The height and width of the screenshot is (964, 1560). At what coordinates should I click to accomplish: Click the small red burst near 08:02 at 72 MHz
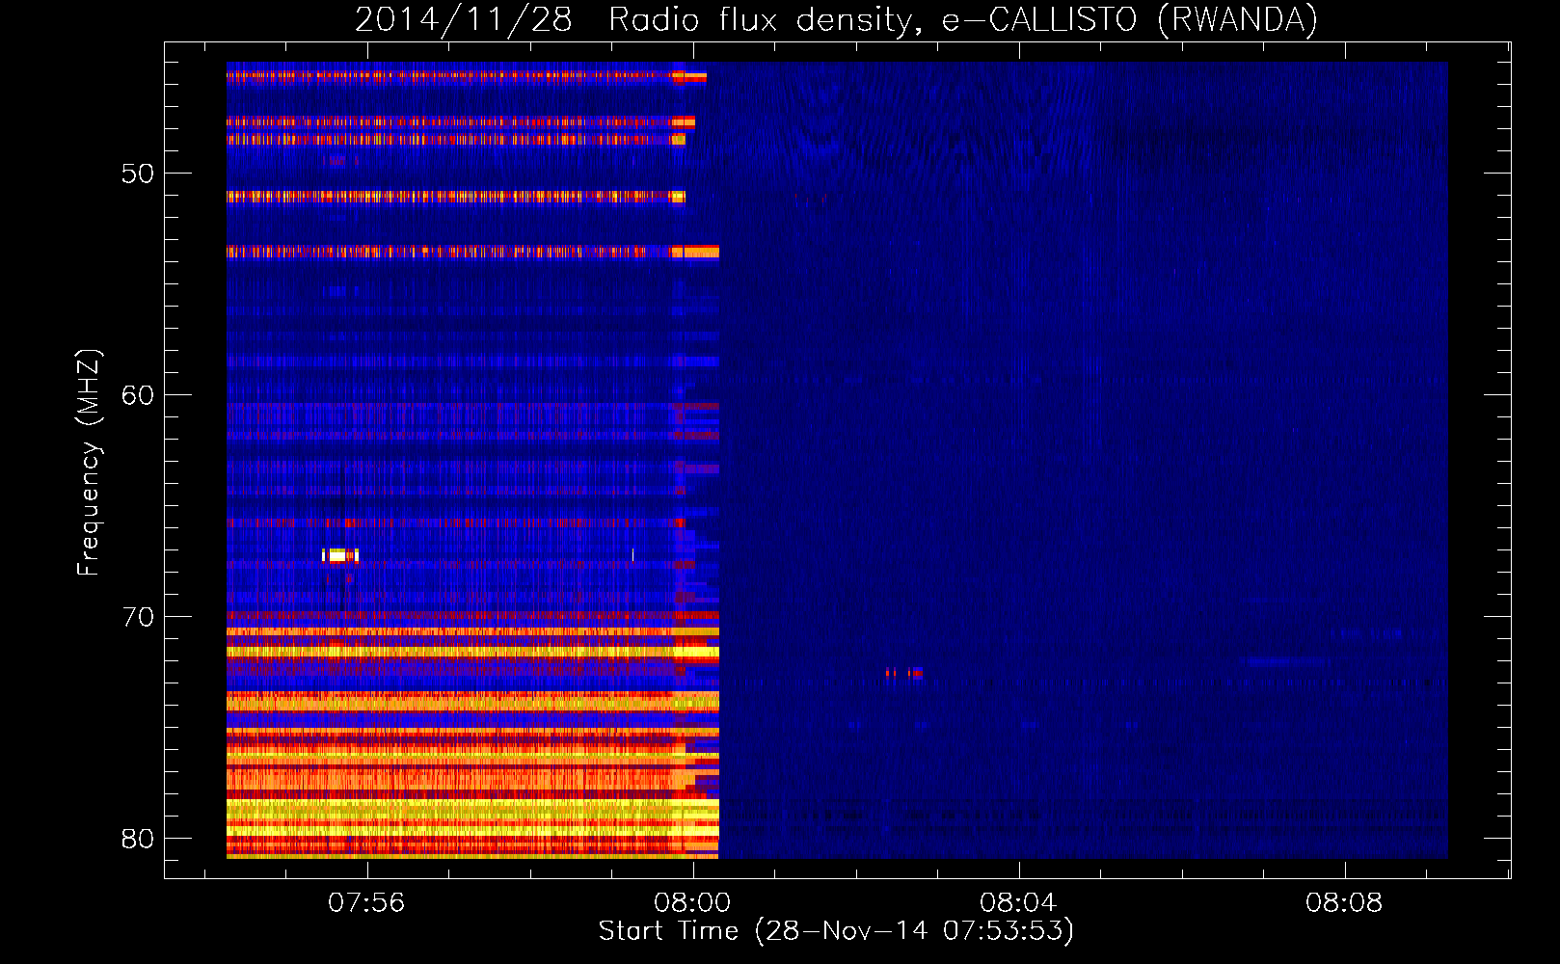click(x=904, y=673)
